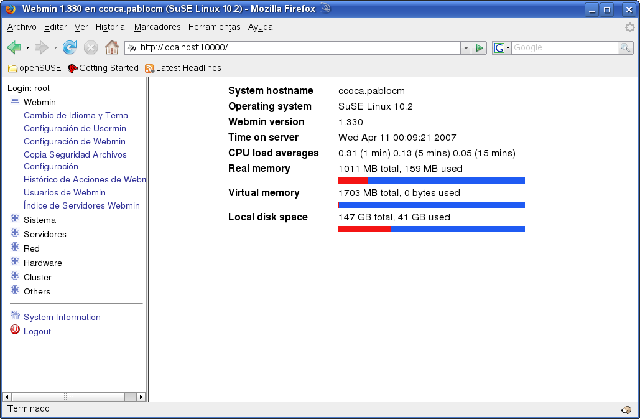Screen dimensions: 640x419
Task: Expand the Sistema category
Action: (15, 219)
